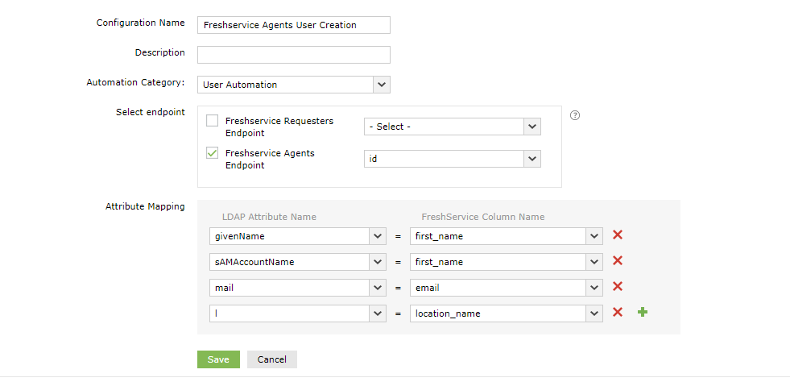Open the mail LDAP attribute dropdown
The height and width of the screenshot is (382, 790).
click(378, 288)
